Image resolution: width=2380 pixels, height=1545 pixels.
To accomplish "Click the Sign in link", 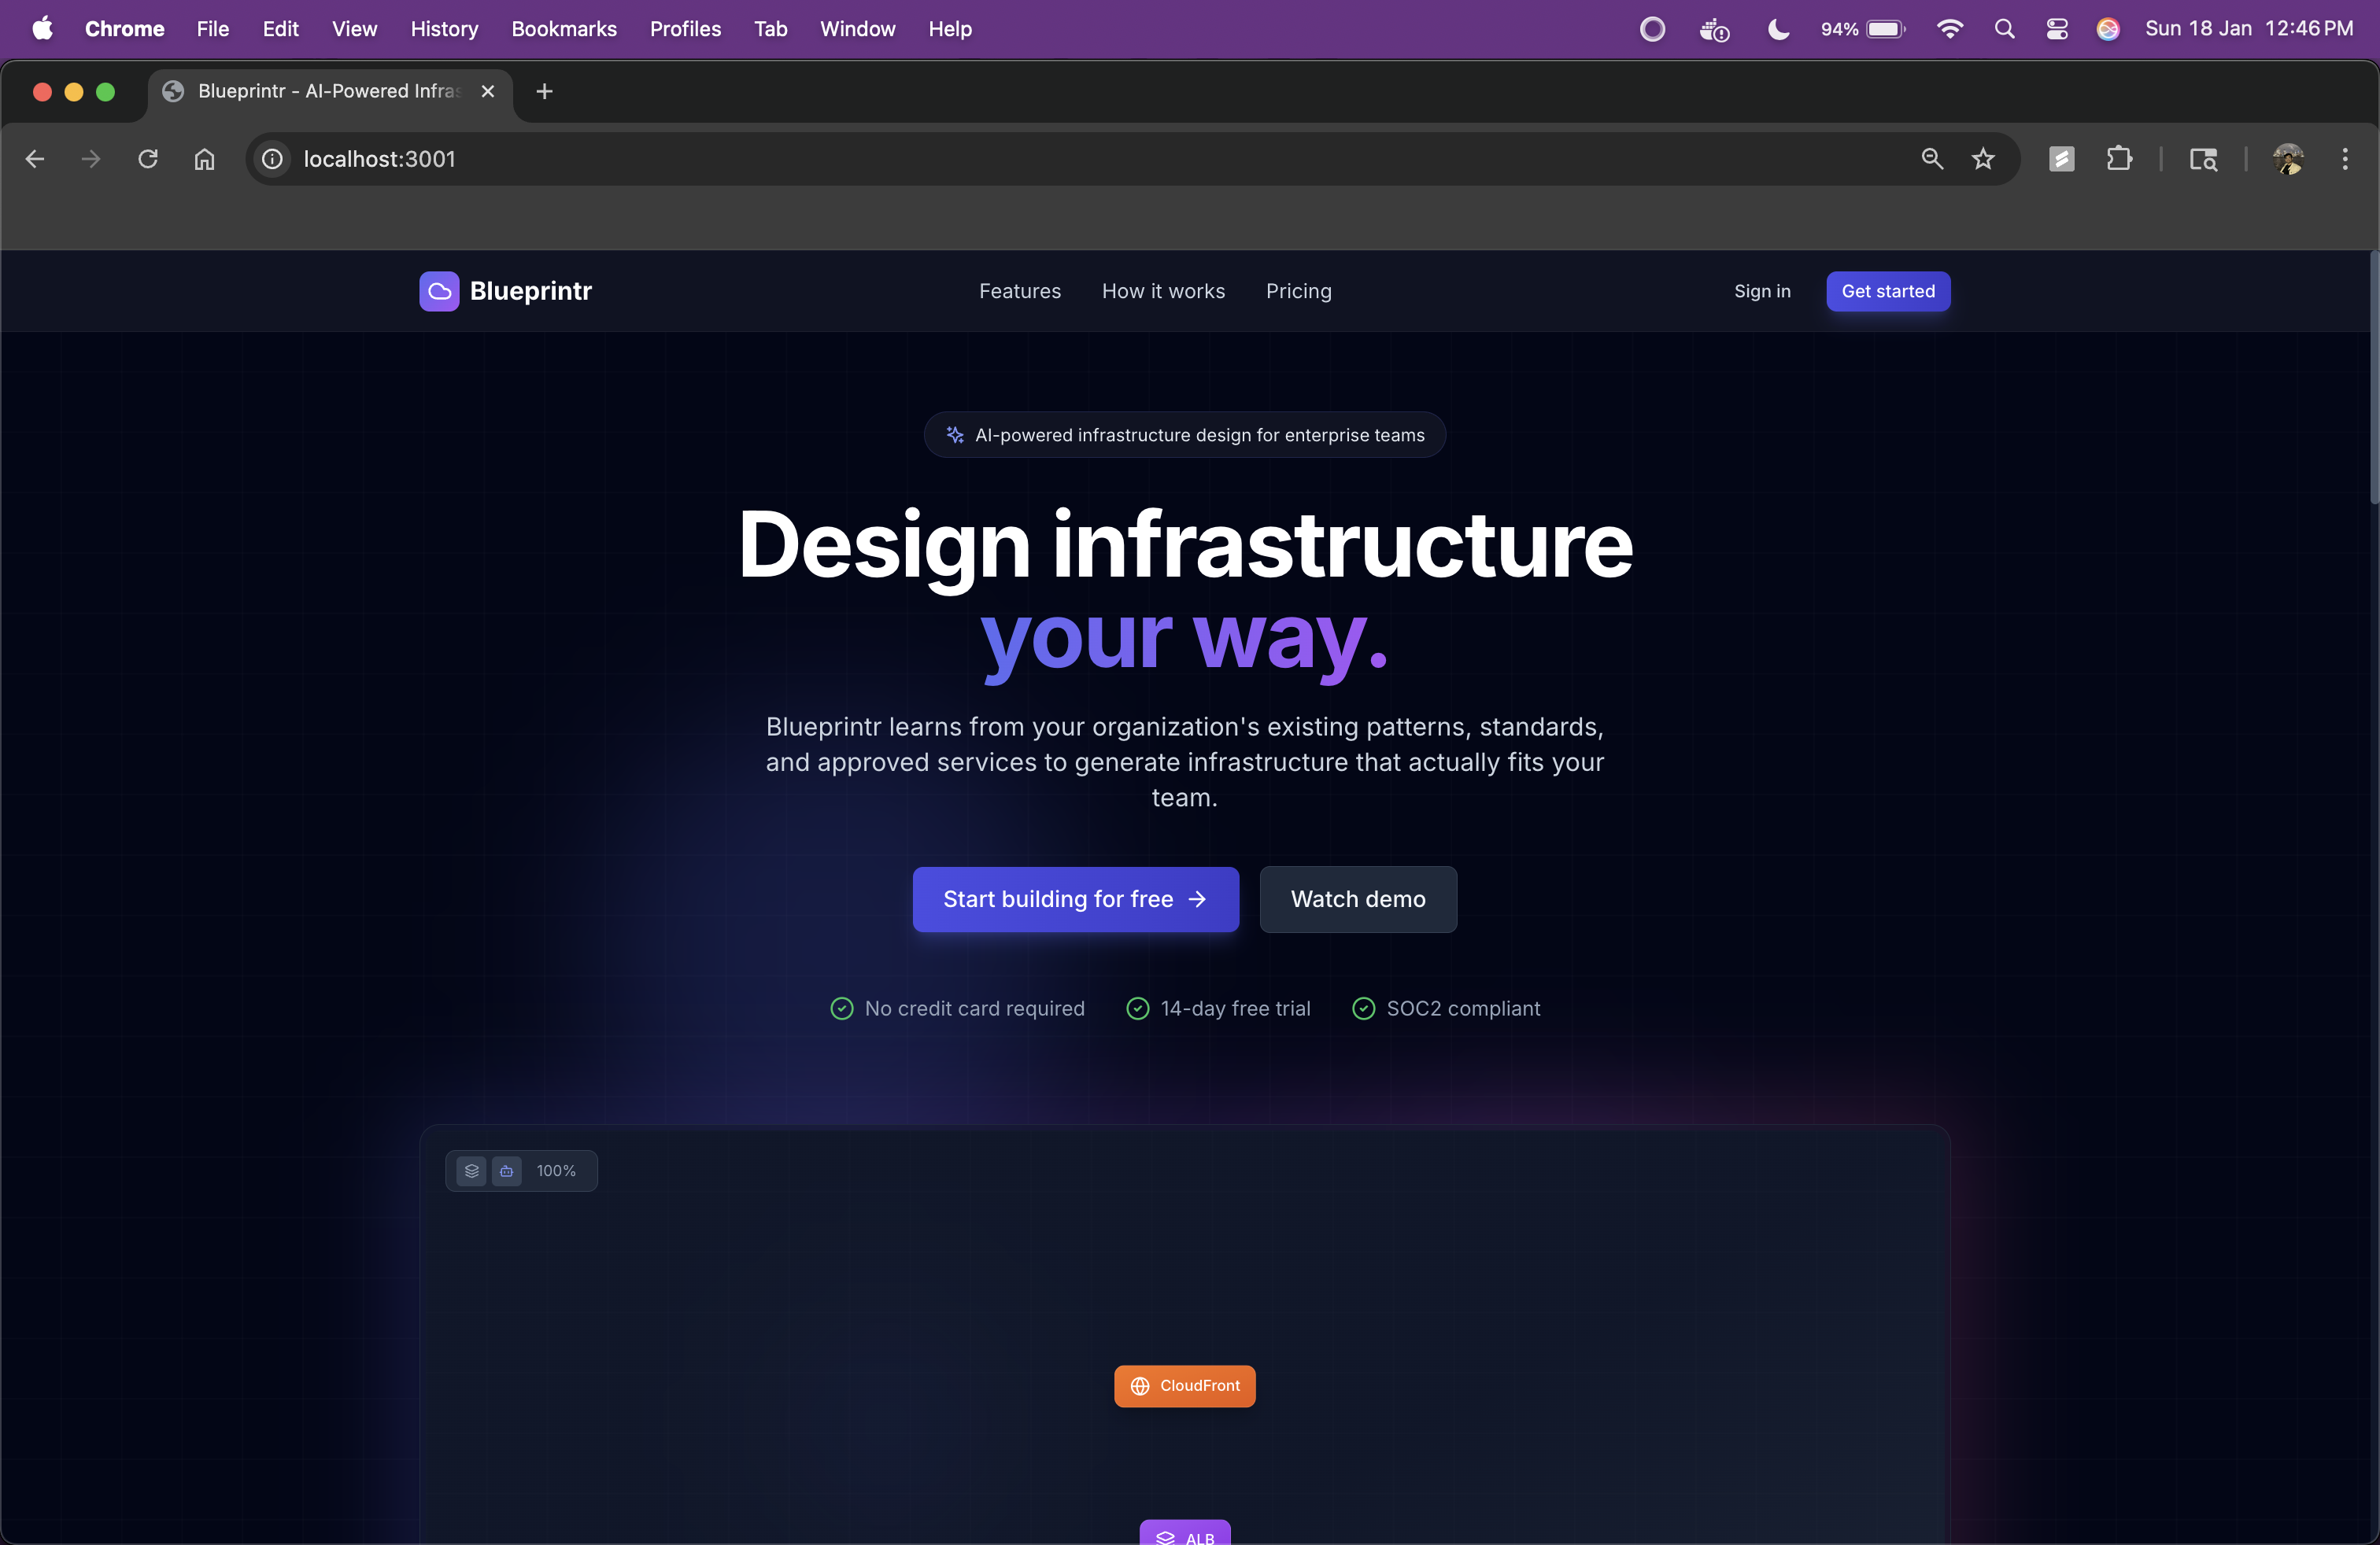I will (x=1761, y=291).
